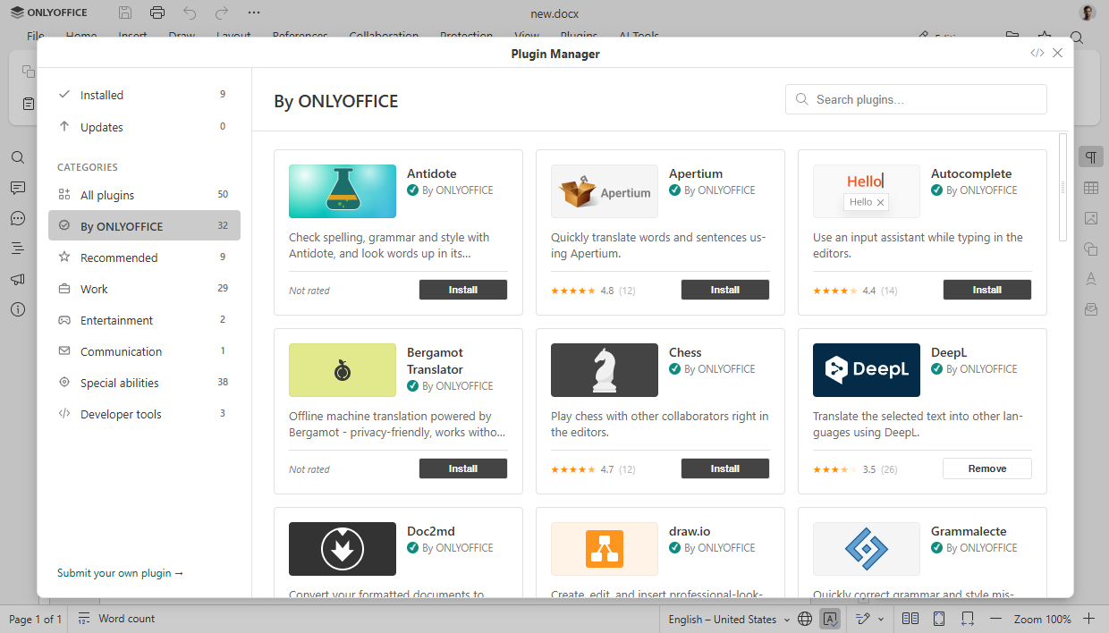
Task: Click the user avatar at top right
Action: coord(1088,13)
